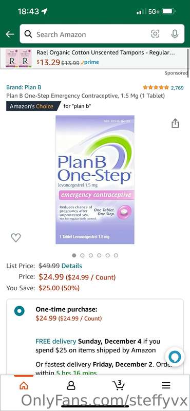Open the camera lens search icon
Screen dimensions: 190x411
coord(155,34)
